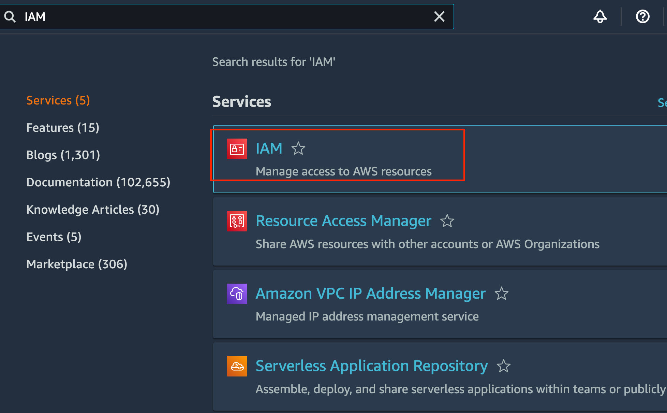Favorite IAM with its star
This screenshot has height=413, width=667.
click(x=298, y=148)
